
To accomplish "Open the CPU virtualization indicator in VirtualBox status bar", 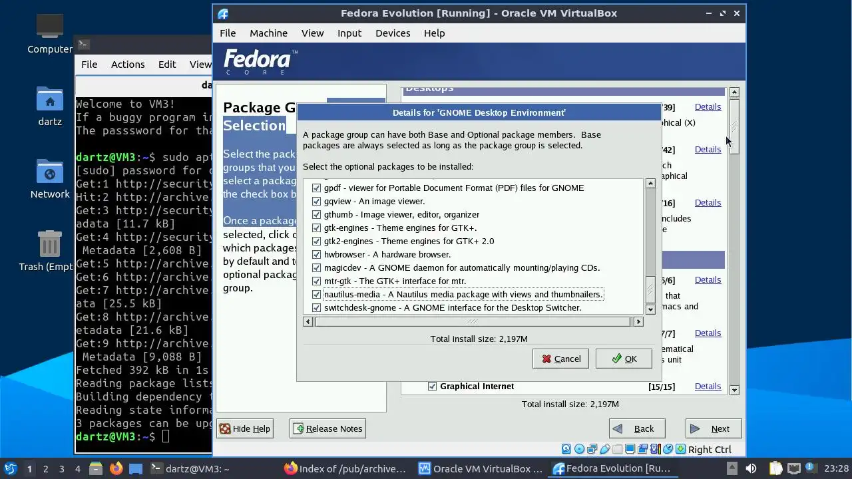I will point(656,449).
